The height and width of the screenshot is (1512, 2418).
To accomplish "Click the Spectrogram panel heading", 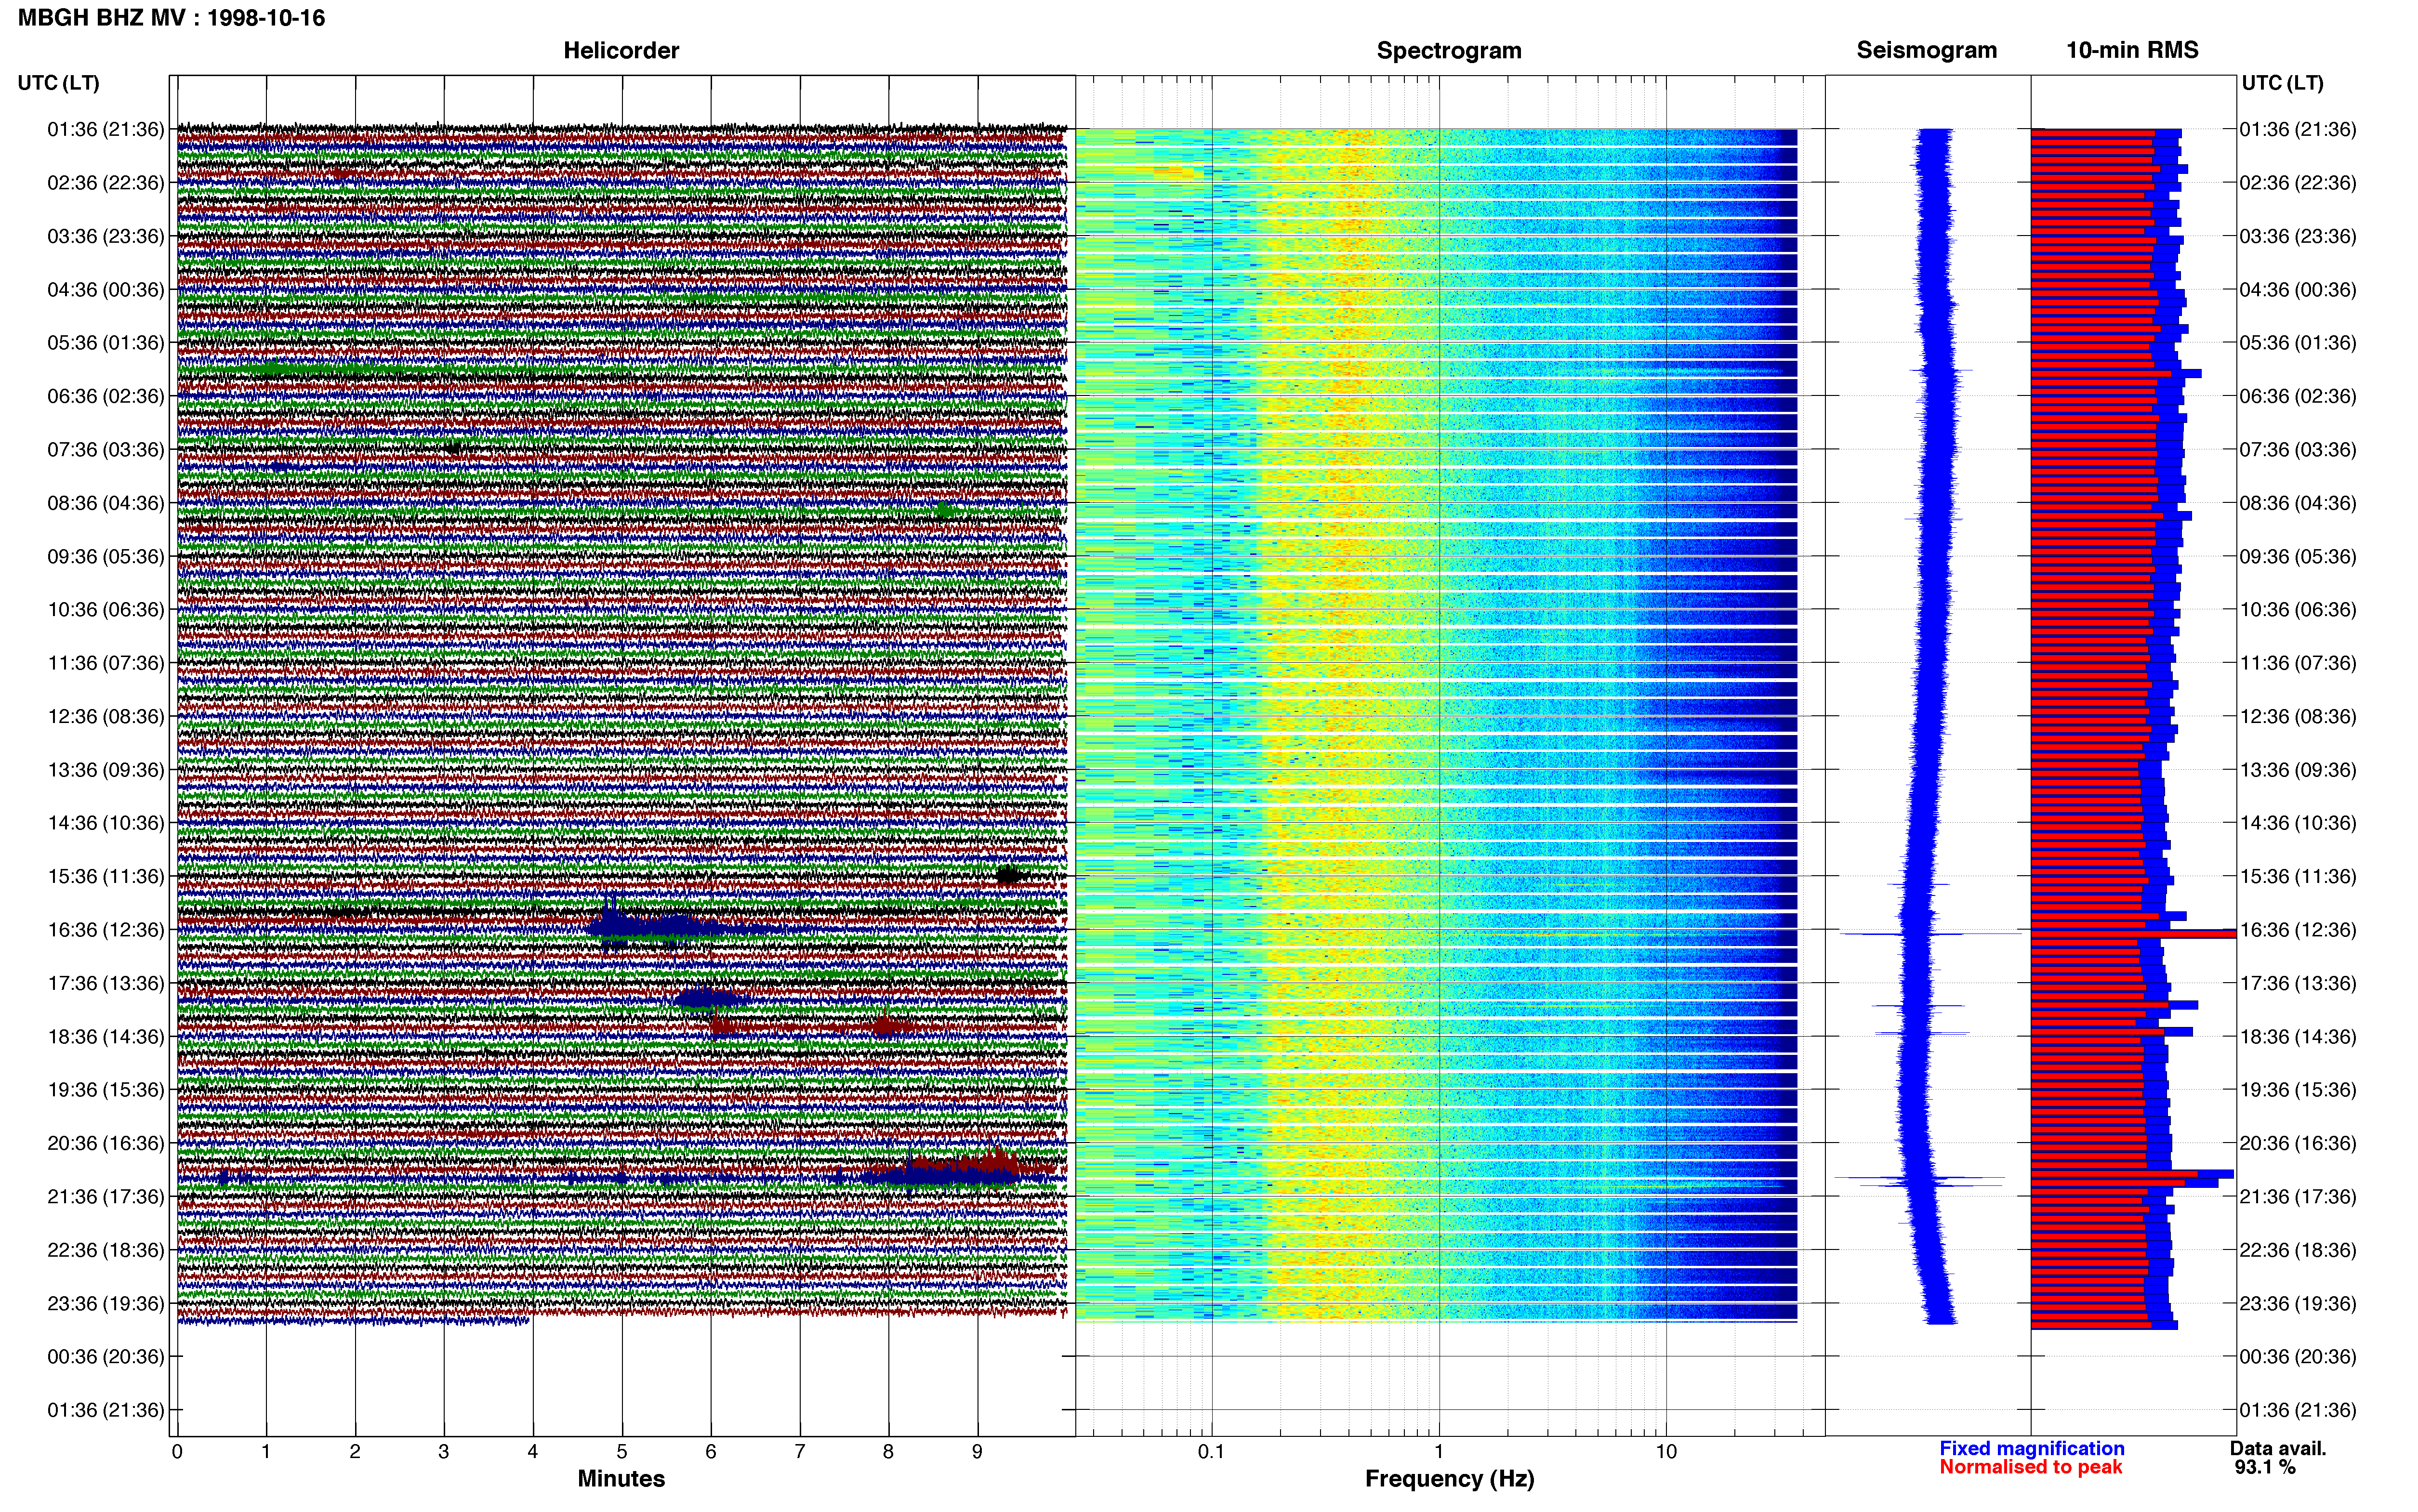I will 1449,51.
